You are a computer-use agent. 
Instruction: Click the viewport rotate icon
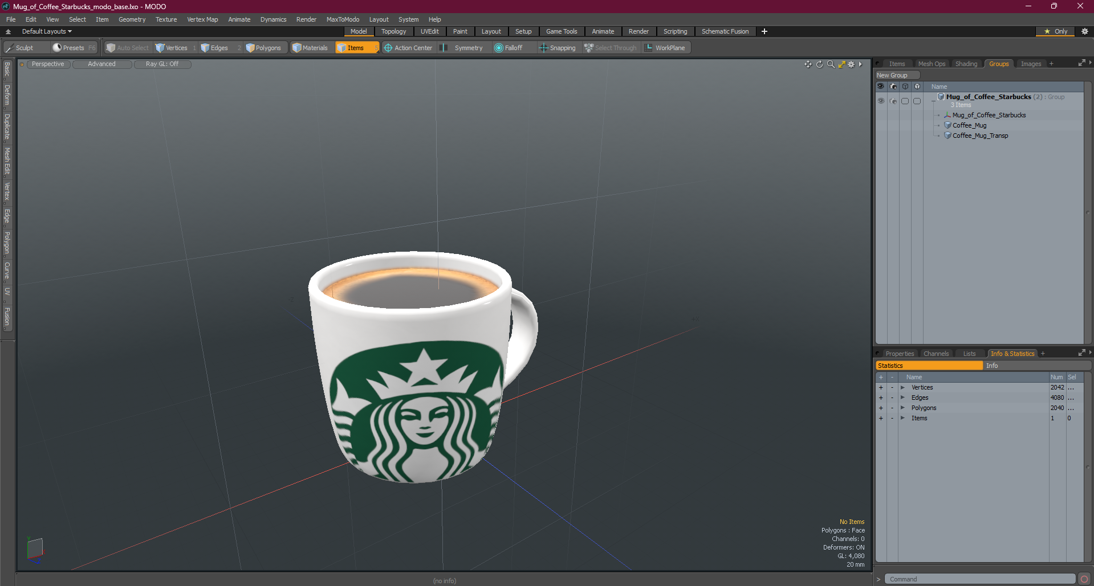pyautogui.click(x=819, y=64)
